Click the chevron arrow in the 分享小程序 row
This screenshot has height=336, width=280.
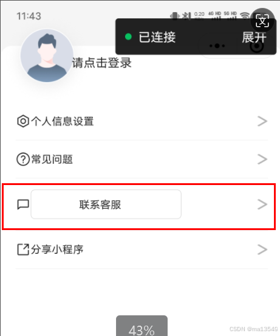click(262, 250)
